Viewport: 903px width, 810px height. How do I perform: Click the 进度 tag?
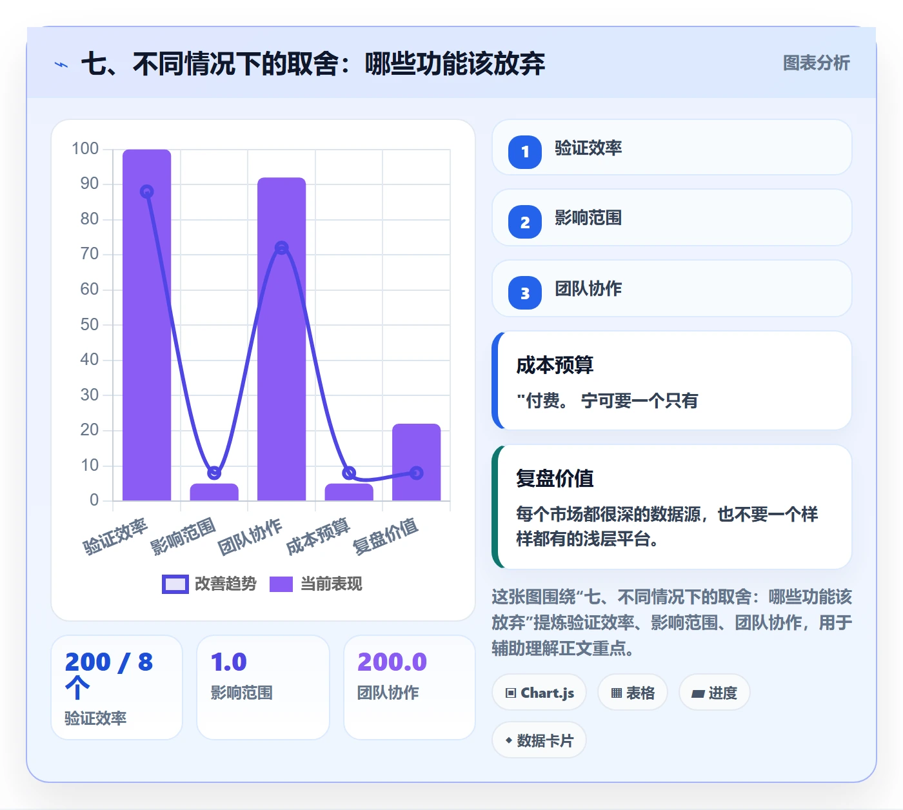(714, 693)
